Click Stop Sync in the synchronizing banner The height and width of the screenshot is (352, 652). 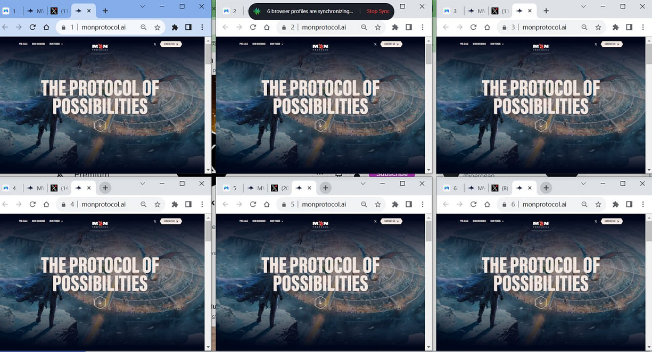tap(378, 11)
